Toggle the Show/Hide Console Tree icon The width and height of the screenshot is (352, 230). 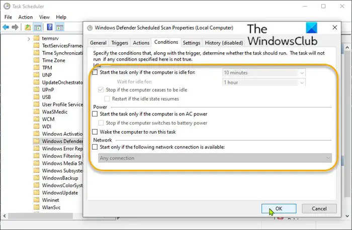[x=38, y=27]
